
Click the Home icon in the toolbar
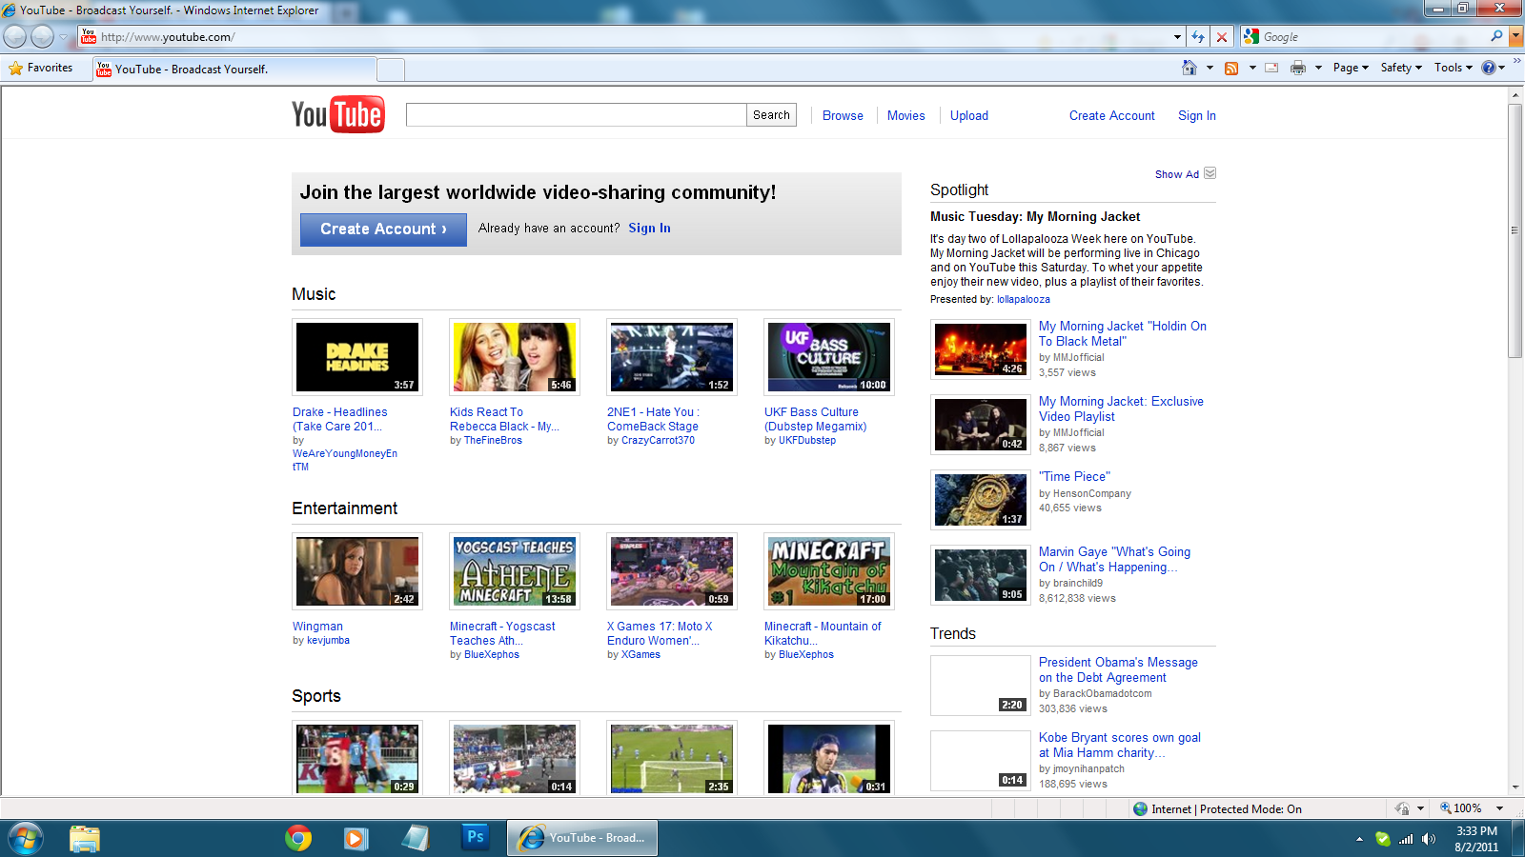[x=1189, y=68]
